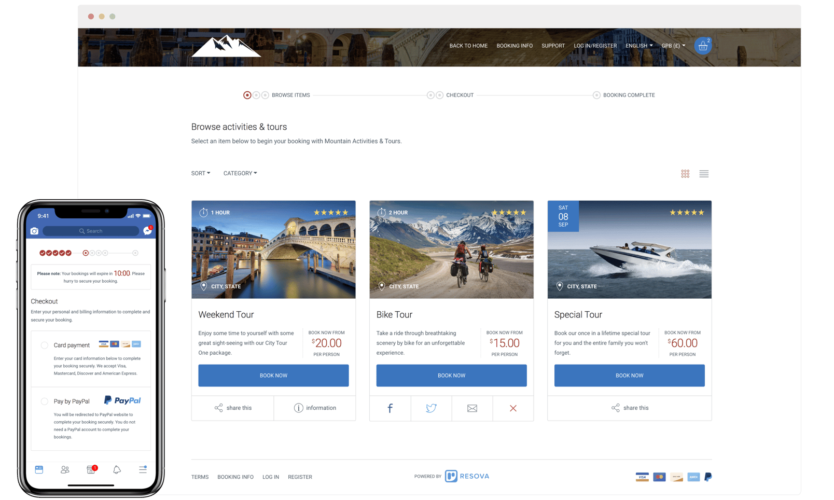Open Messenger chat on the phone
Screen dimensions: 834x500
point(148,231)
